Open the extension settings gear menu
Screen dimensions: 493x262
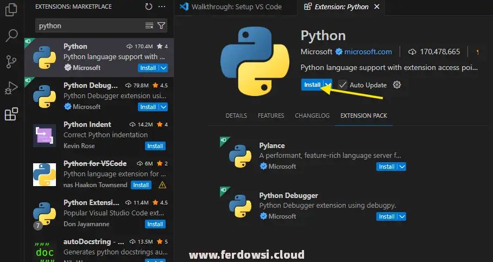point(397,85)
